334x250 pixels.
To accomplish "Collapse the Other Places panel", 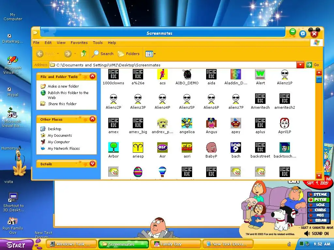I will 92,119.
